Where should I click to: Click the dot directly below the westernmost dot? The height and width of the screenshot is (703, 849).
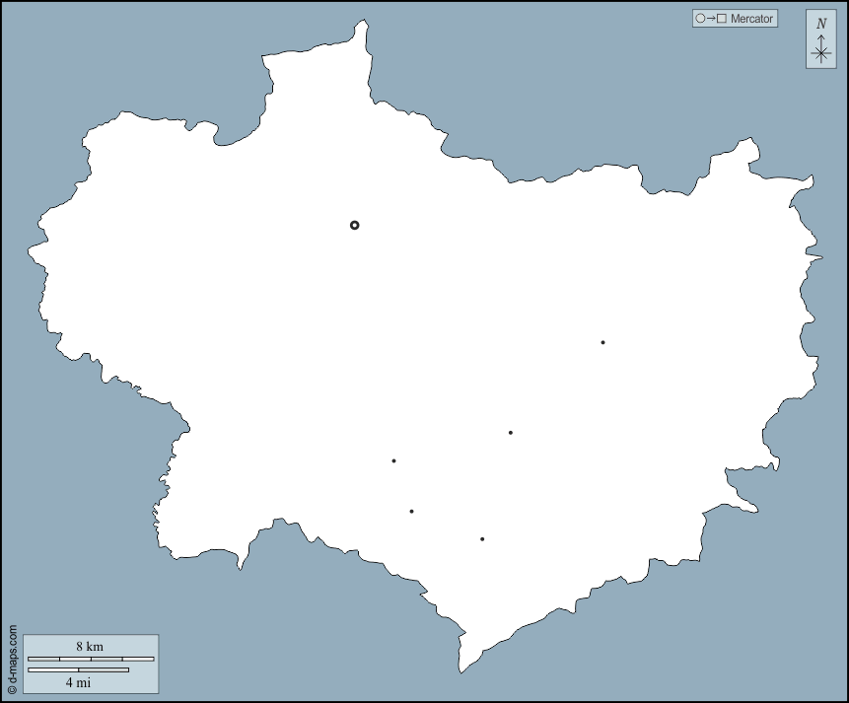click(x=411, y=511)
